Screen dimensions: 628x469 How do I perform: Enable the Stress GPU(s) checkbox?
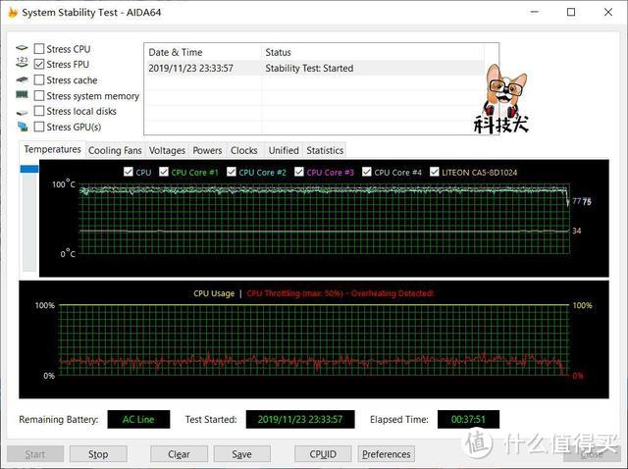point(39,127)
